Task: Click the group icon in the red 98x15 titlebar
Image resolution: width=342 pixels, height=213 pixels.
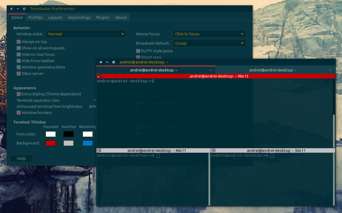Action: 99,76
